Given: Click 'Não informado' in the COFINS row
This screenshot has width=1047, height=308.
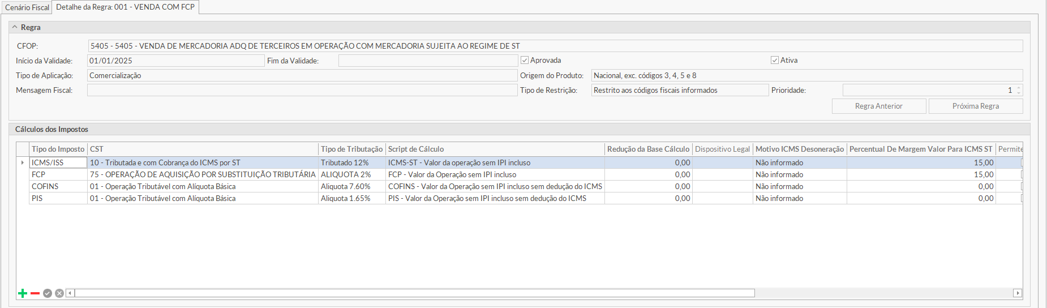Looking at the screenshot, I should tap(800, 186).
